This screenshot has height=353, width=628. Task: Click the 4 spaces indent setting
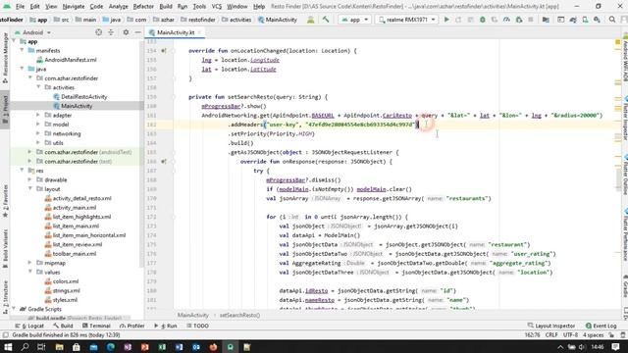[x=593, y=335]
